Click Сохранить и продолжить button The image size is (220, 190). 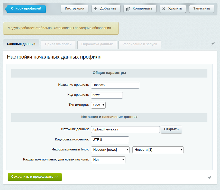point(35,177)
